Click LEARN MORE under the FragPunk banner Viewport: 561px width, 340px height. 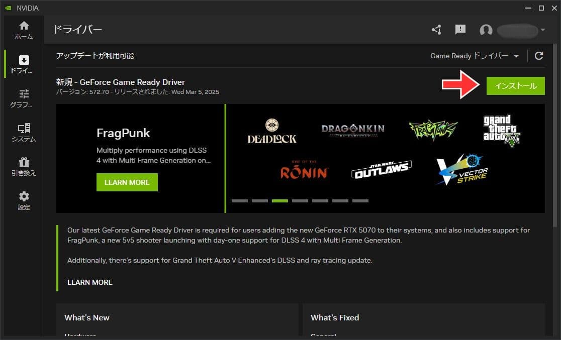coord(127,182)
